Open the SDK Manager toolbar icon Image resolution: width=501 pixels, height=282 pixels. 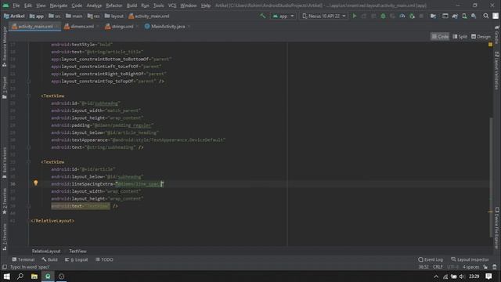[474, 16]
